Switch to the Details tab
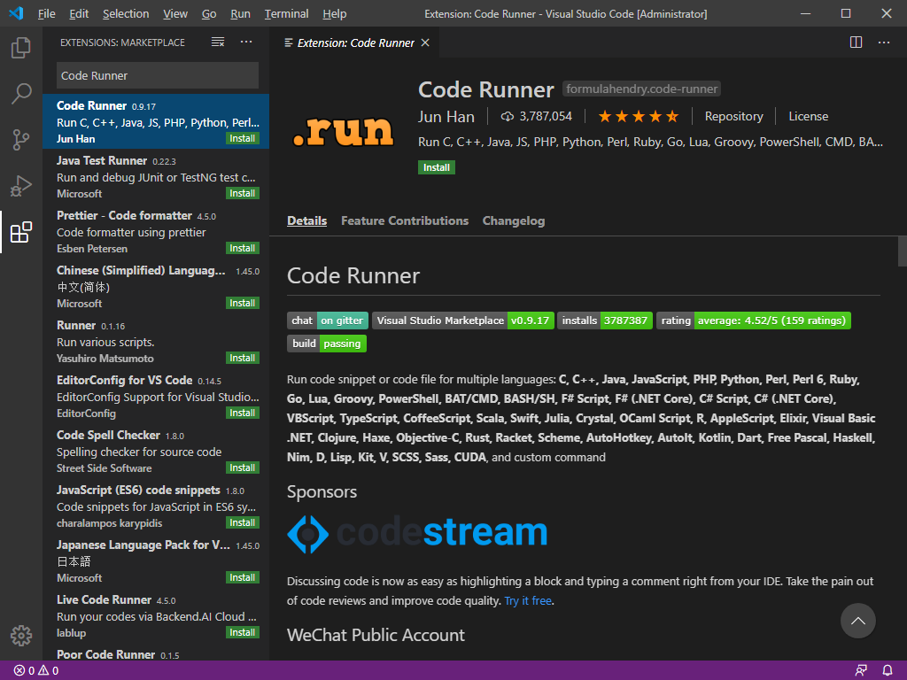This screenshot has width=907, height=680. [x=306, y=220]
